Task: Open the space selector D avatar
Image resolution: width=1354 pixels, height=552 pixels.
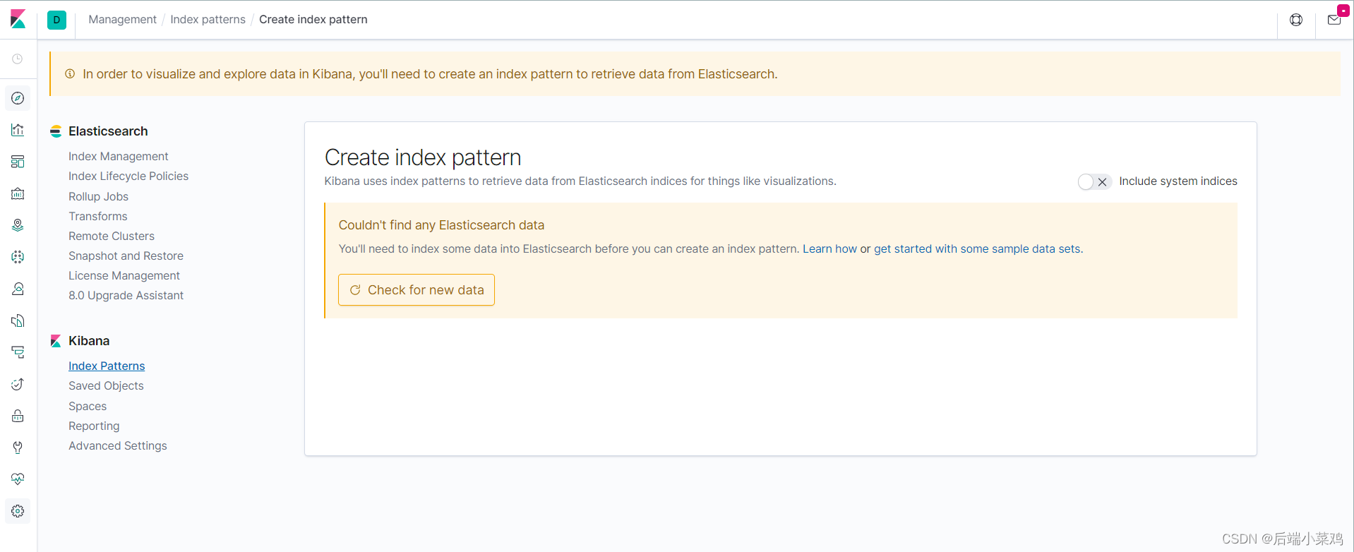Action: (56, 20)
